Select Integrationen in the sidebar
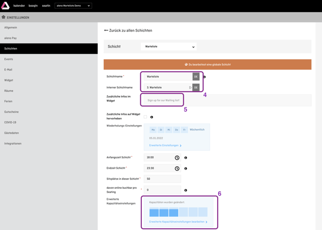 [x=49, y=144]
